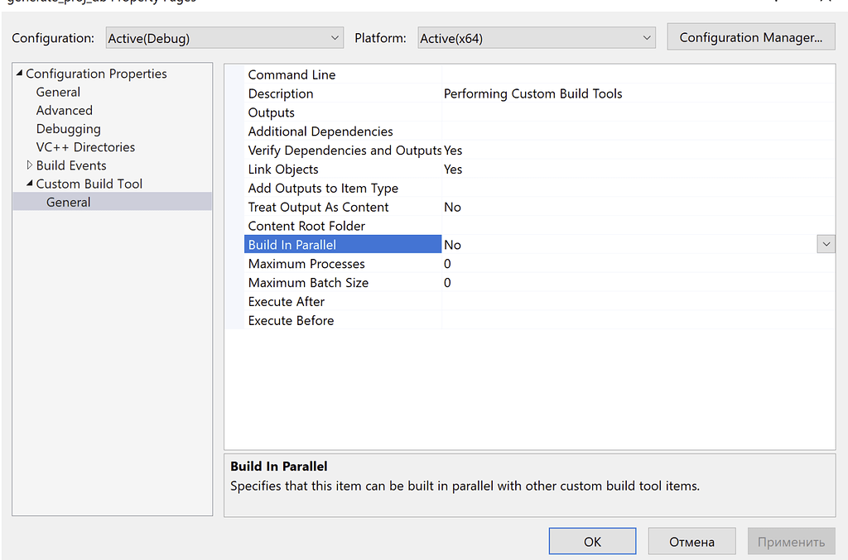The width and height of the screenshot is (848, 560).
Task: Select the Additional Dependencies property
Action: click(x=320, y=131)
